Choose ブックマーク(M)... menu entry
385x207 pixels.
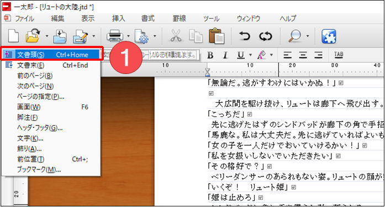[x=51, y=169]
